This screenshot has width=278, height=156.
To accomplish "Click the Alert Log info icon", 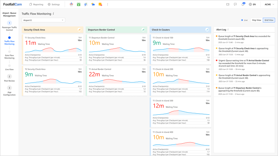I will coord(228,30).
